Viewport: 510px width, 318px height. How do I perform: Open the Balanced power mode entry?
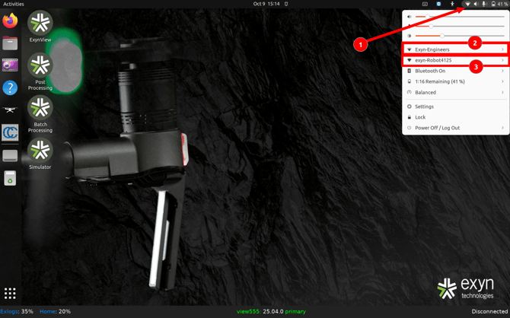pos(455,92)
